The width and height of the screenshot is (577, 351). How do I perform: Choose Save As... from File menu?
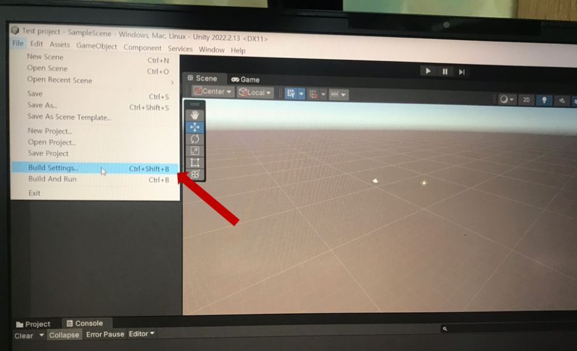pos(95,105)
